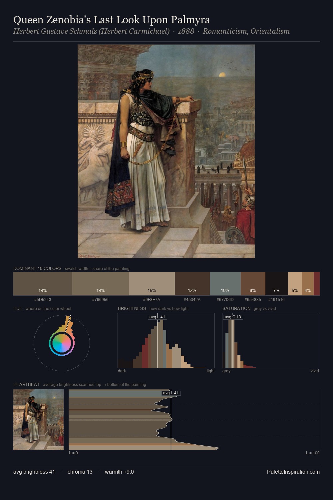The width and height of the screenshot is (333, 500).
Task: Click 'Romanticism, Orientalism' style text
Action: pos(246,31)
